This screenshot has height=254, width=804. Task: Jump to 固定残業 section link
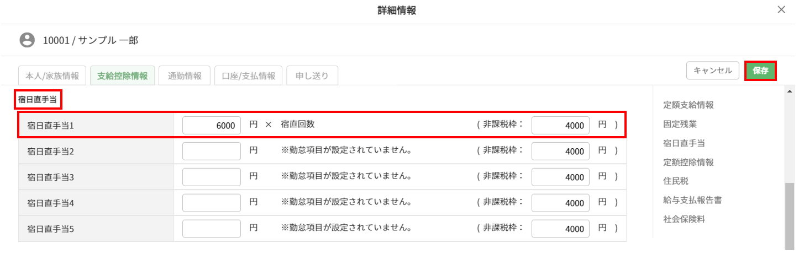(680, 124)
